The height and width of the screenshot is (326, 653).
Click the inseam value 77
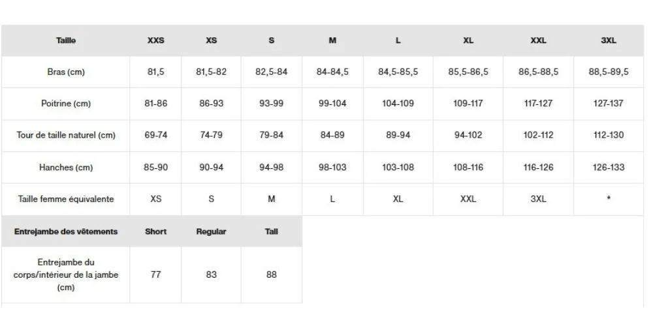[155, 274]
